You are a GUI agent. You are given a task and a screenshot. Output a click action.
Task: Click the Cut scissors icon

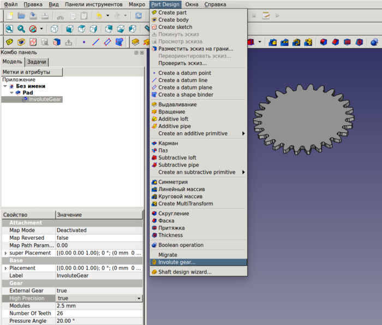pos(60,16)
